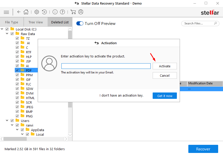
Task: Collapse the Raw Data tree node
Action: point(7,34)
